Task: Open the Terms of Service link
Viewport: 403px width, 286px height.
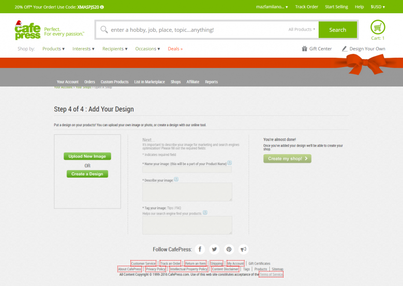Action: pyautogui.click(x=271, y=275)
